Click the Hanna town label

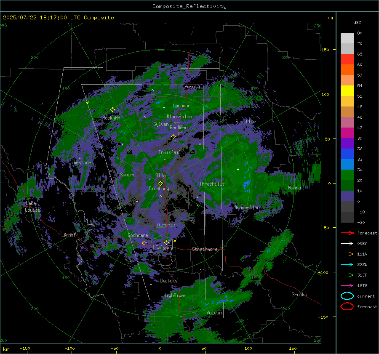pyautogui.click(x=294, y=188)
